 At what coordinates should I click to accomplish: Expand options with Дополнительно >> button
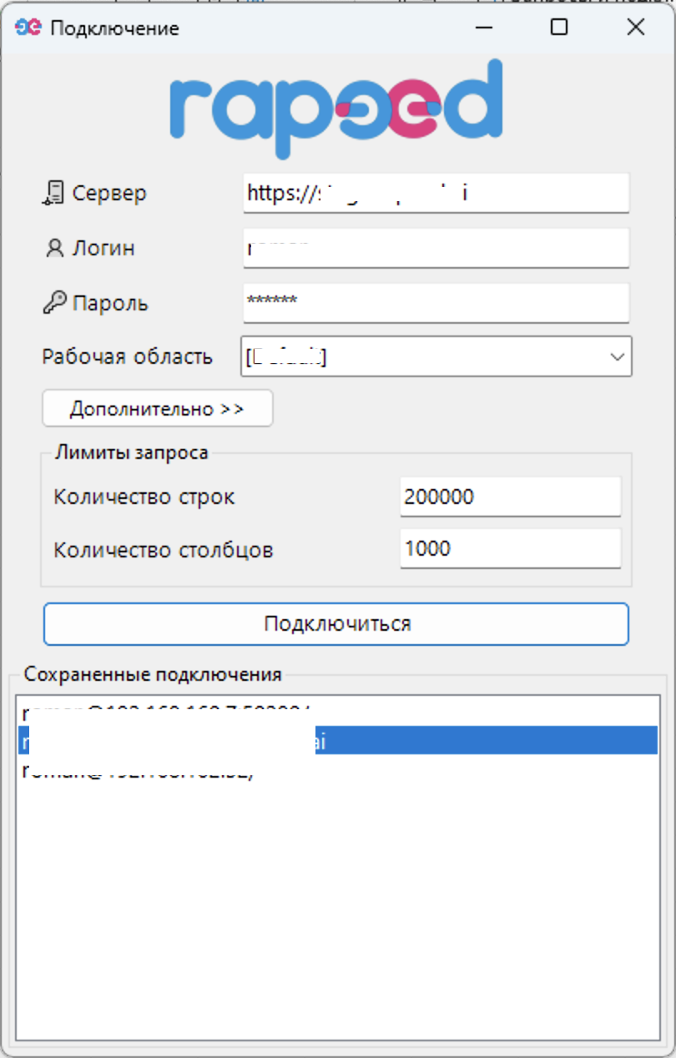click(158, 409)
